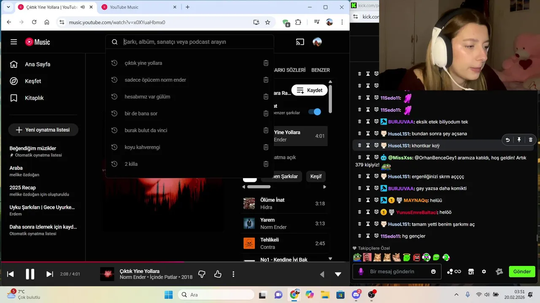Open Ana Sayfa in the sidebar
Viewport: 540px width, 303px height.
point(38,64)
